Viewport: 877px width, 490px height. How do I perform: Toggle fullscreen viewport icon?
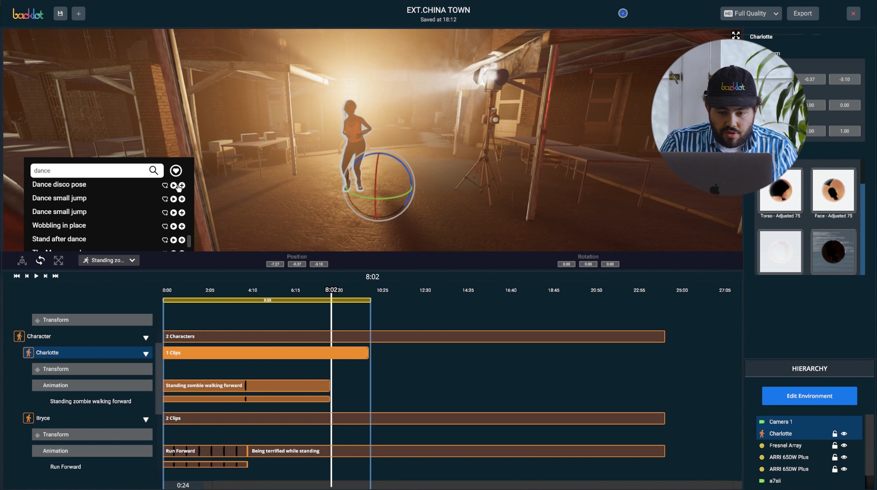pos(736,35)
